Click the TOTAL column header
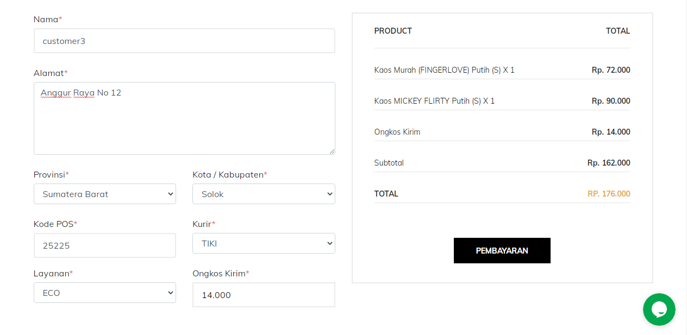Viewport: 687px width, 335px height. point(618,31)
